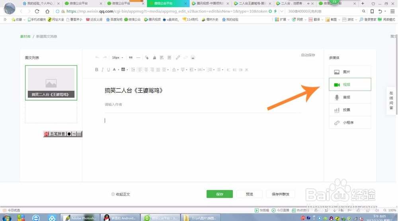398x221 pixels.
Task: Collapse body with 收起正文 toggle
Action: (121, 194)
